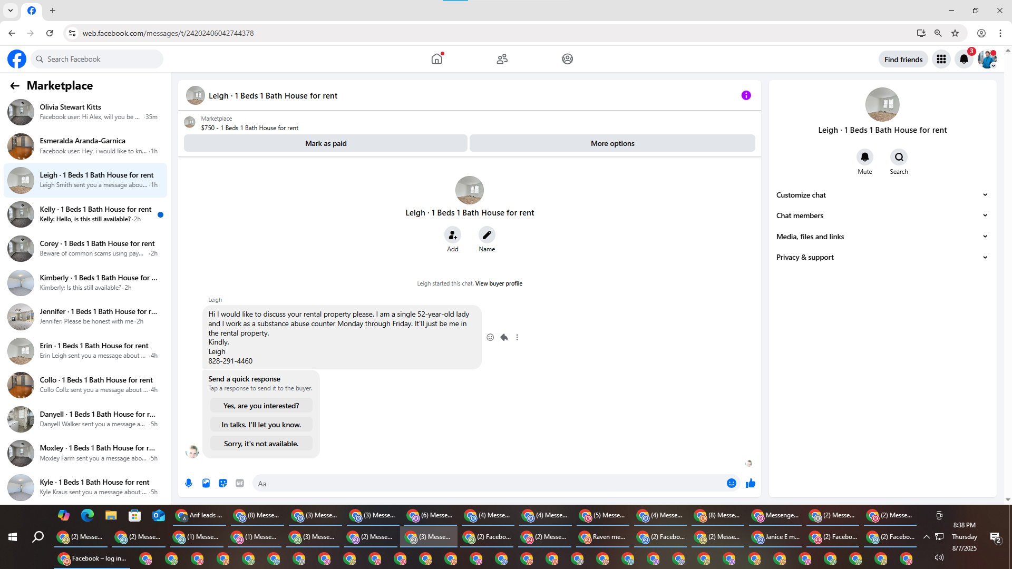This screenshot has height=569, width=1012.
Task: Open Kelly's unread House for rent conversation
Action: [85, 214]
